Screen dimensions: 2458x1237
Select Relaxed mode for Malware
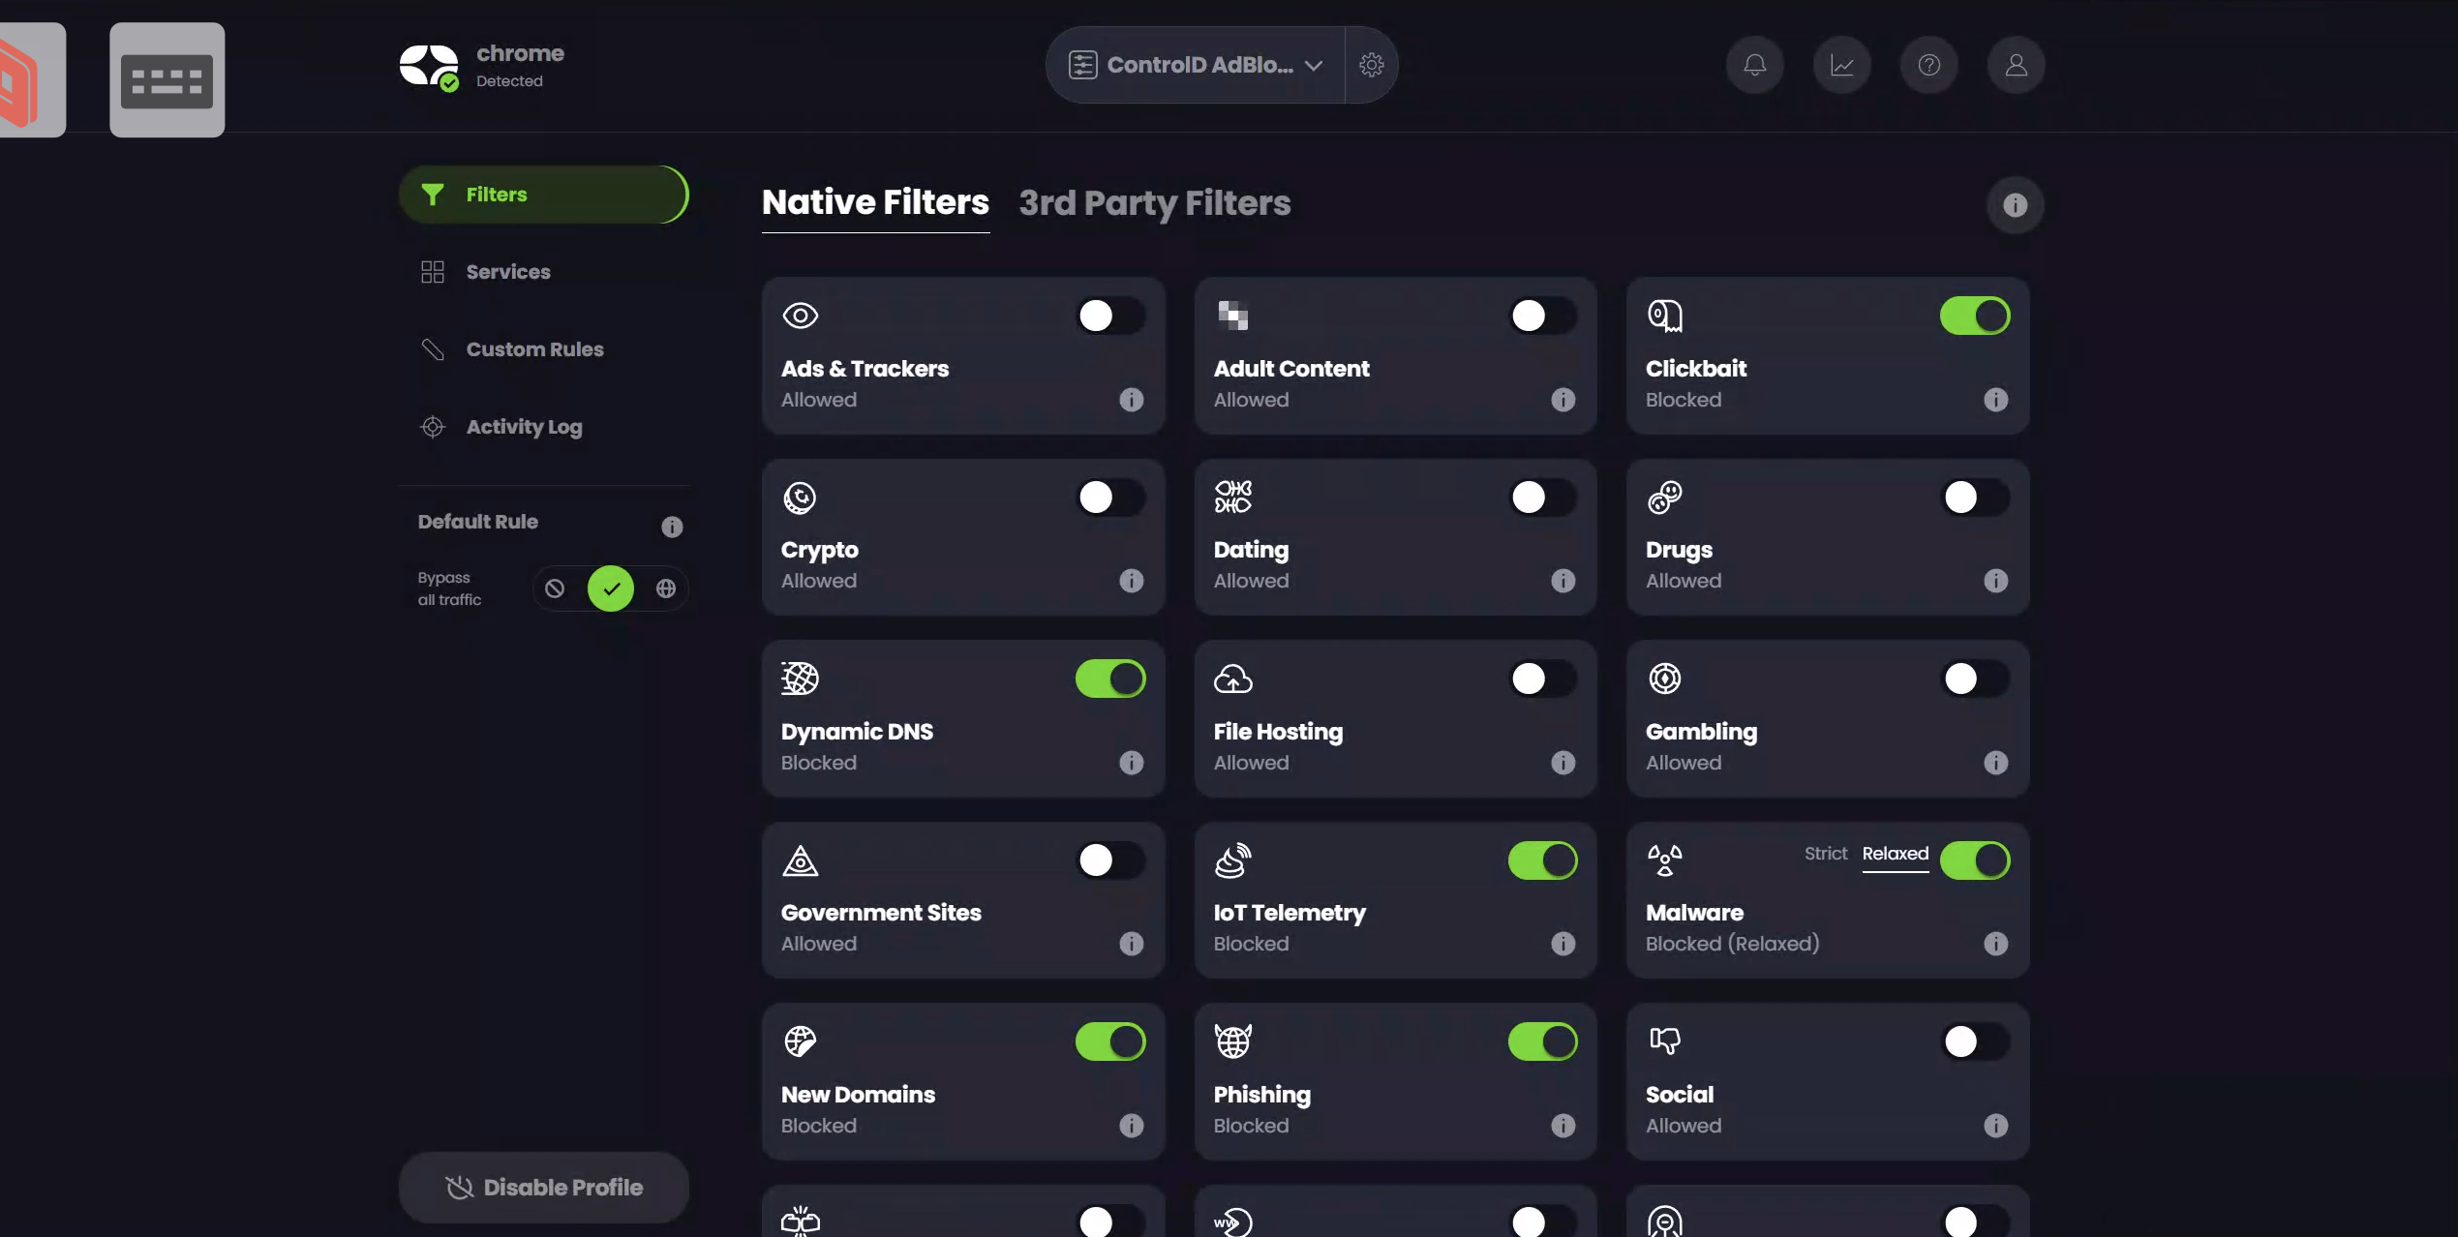click(1895, 854)
